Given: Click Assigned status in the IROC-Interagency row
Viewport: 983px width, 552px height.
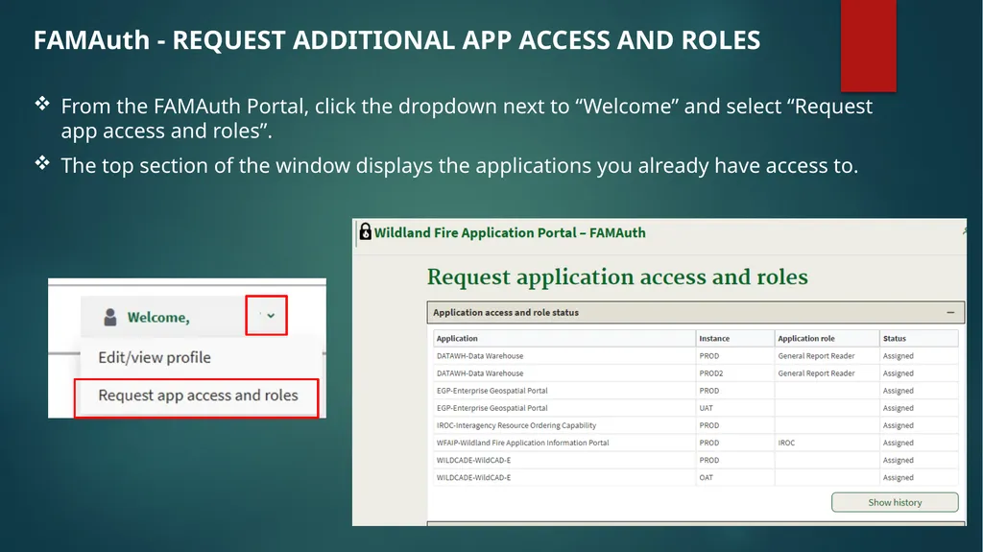Looking at the screenshot, I should (898, 425).
